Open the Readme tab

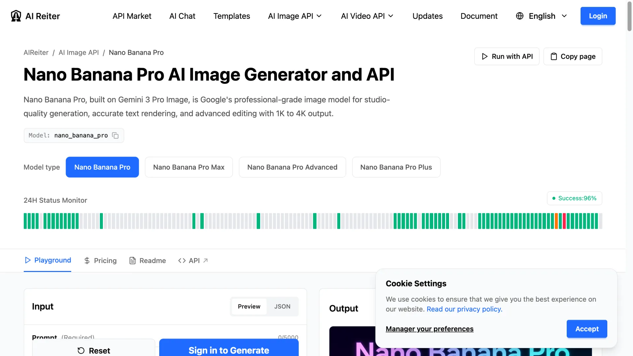point(147,260)
